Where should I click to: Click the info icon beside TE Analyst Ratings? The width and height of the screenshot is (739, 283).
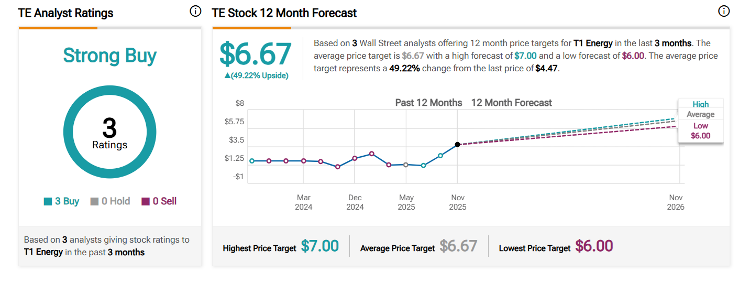(195, 12)
